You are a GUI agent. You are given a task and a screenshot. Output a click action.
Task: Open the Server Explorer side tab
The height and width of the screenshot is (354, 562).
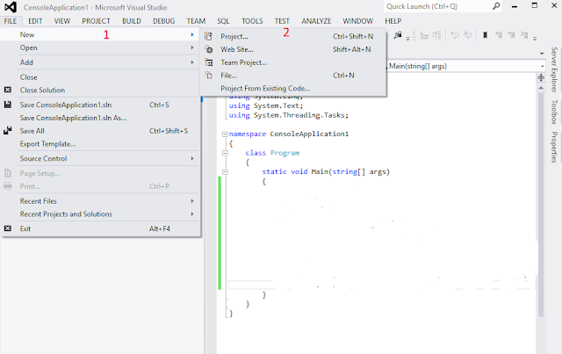554,69
